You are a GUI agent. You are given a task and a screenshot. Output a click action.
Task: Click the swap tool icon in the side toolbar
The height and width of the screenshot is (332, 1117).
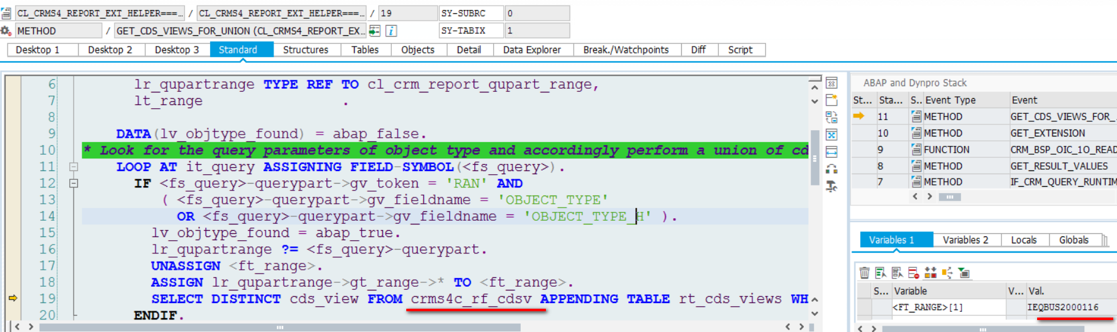pos(831,118)
